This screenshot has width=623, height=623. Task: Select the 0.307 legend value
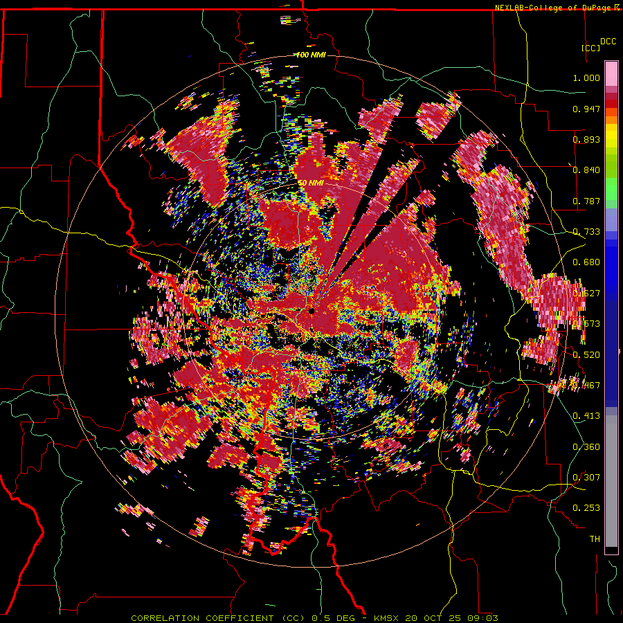pyautogui.click(x=586, y=477)
